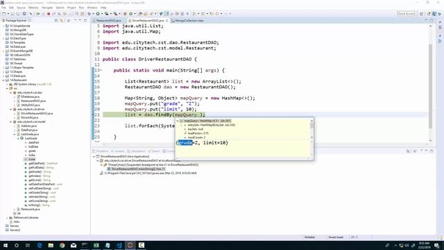Click Open Perspective icon beside Quick Access
The height and width of the screenshot is (250, 444).
click(421, 14)
